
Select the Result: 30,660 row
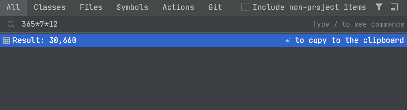203,40
